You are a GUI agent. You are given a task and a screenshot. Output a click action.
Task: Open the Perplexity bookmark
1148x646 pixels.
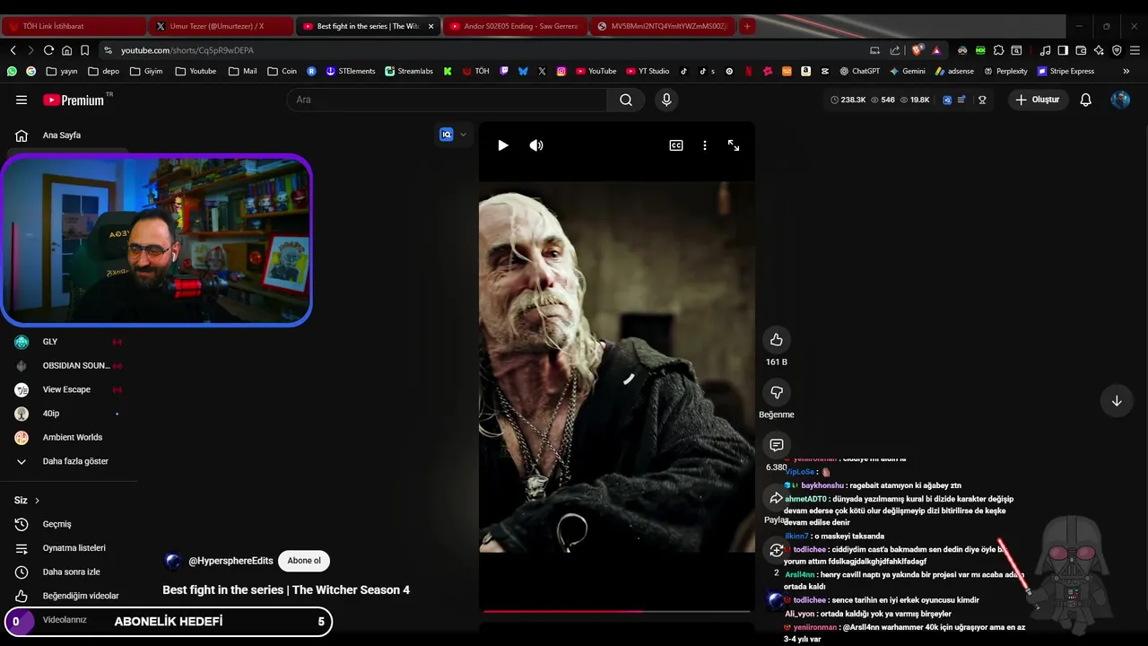(1005, 71)
